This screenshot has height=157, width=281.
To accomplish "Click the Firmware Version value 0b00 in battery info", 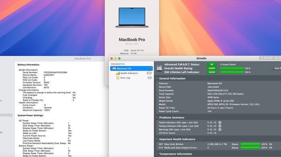I will coord(46,83).
